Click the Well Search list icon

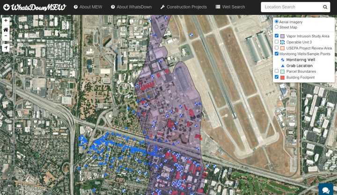point(218,7)
